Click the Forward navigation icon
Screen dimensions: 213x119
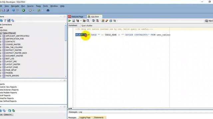pos(30,10)
